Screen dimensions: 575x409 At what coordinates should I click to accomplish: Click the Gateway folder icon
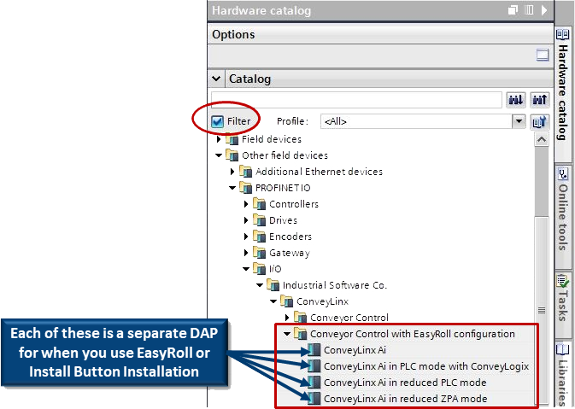(x=259, y=253)
